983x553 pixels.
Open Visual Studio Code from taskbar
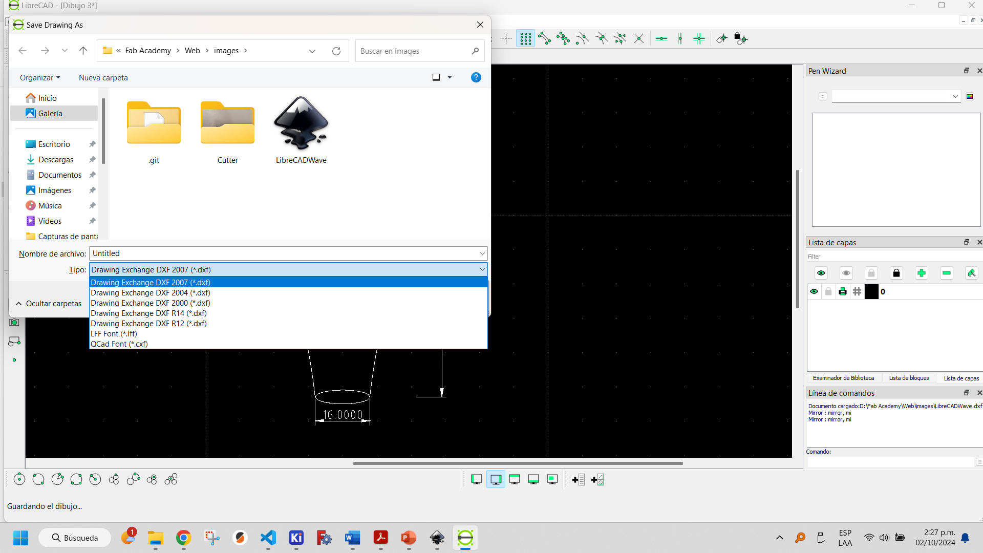tap(268, 538)
